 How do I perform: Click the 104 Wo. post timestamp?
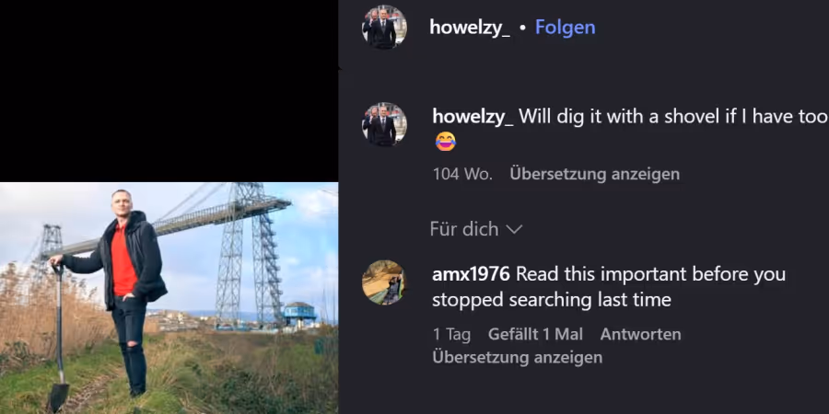click(462, 174)
